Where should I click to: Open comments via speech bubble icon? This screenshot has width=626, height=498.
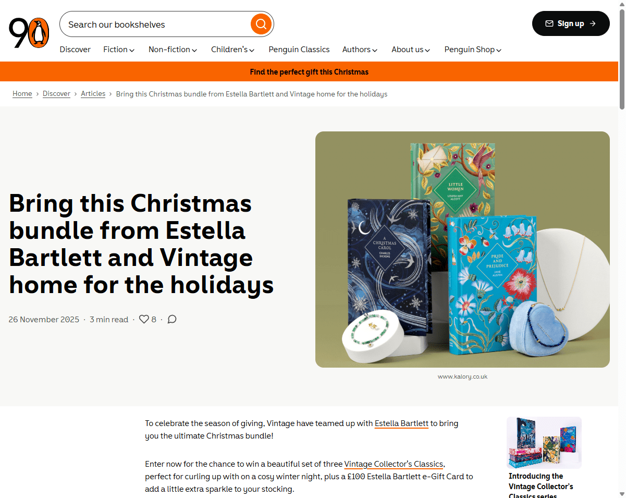172,319
